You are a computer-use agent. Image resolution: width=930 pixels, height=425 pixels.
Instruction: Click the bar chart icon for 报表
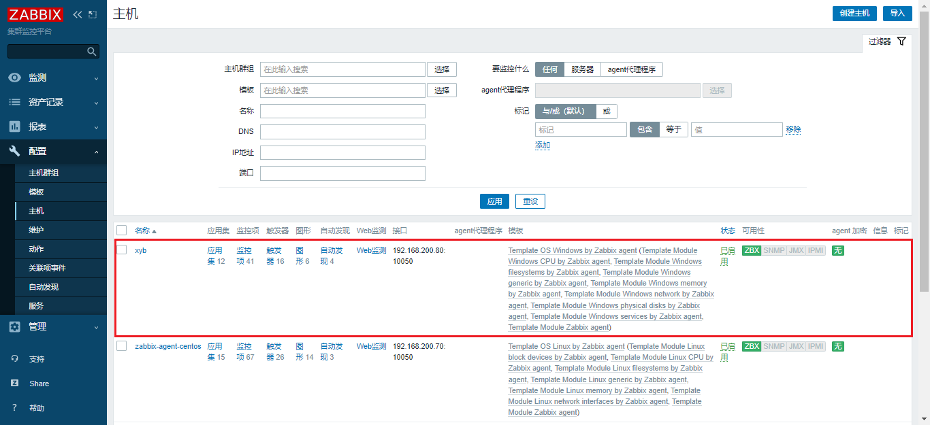pos(14,126)
